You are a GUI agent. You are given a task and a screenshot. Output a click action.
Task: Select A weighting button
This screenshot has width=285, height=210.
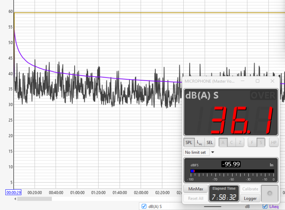click(x=223, y=143)
